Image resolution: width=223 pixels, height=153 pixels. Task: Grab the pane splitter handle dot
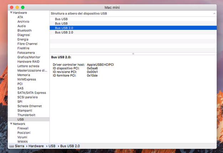click(133, 54)
